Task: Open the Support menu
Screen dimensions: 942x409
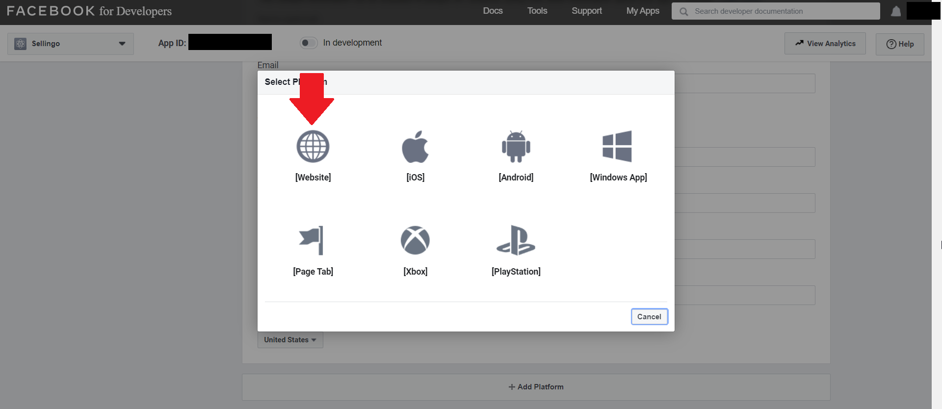Action: point(587,11)
